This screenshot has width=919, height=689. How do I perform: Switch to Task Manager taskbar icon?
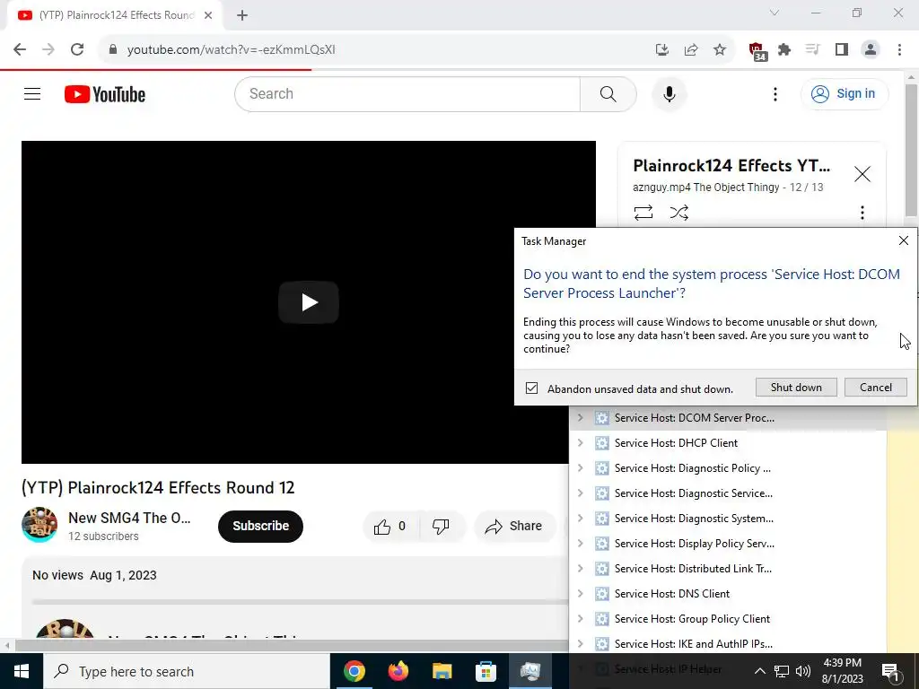point(530,671)
